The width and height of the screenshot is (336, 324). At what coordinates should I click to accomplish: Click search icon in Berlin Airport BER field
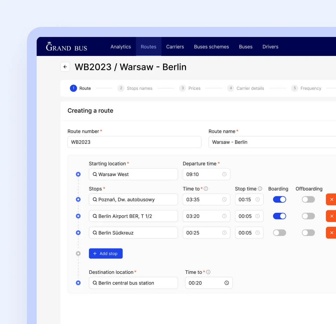[95, 216]
